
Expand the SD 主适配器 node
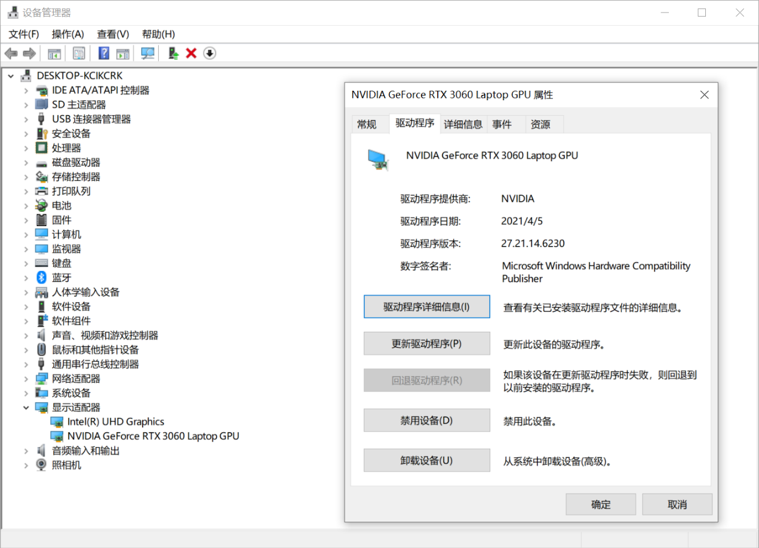click(26, 105)
